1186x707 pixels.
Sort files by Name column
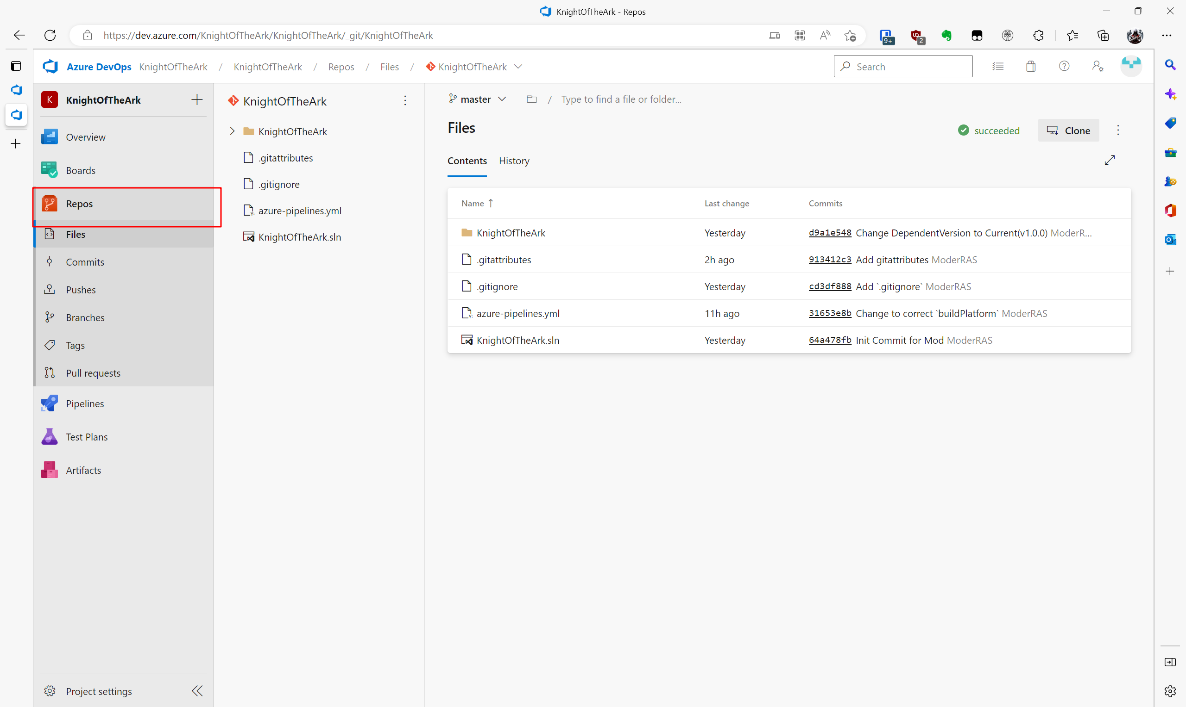[x=473, y=204]
